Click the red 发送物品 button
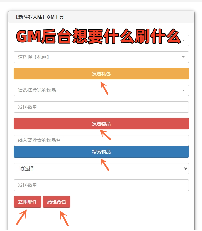Screen dimensions: 202x231 101,124
